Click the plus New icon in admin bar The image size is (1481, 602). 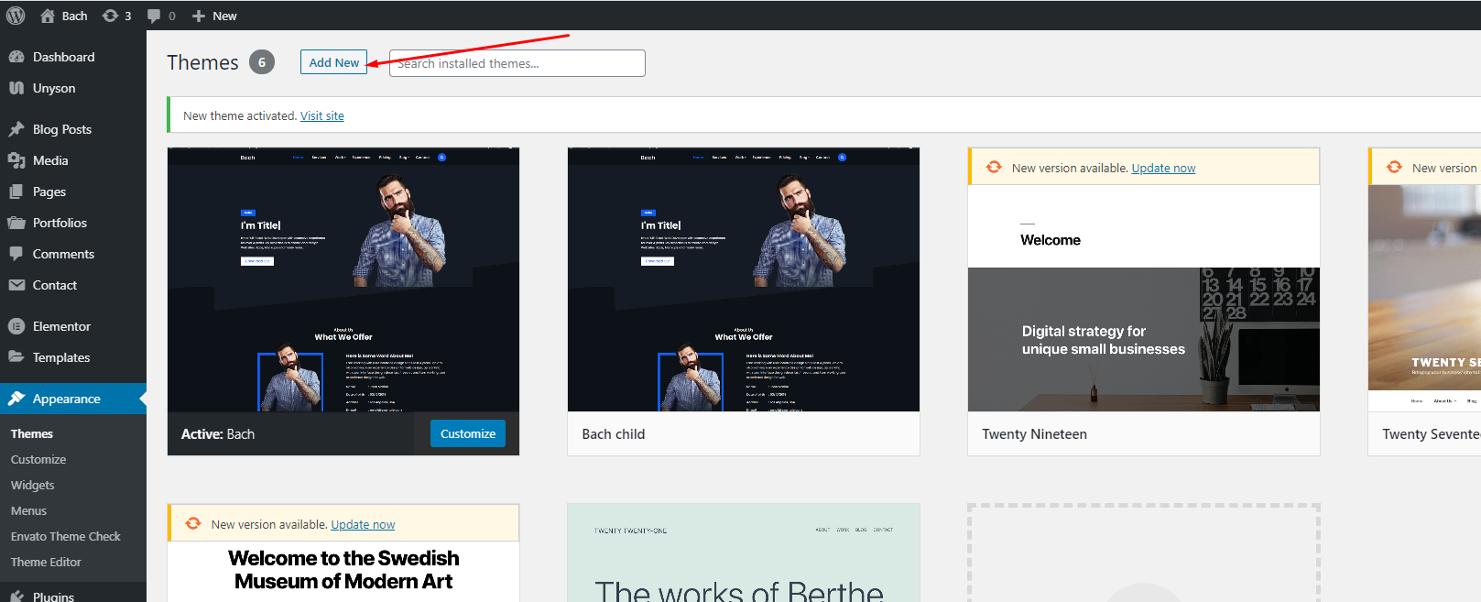coord(199,16)
